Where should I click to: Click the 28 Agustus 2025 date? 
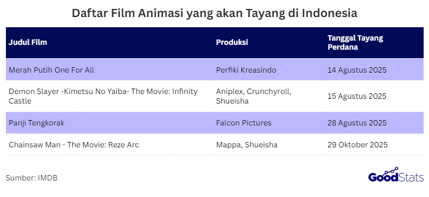357,123
